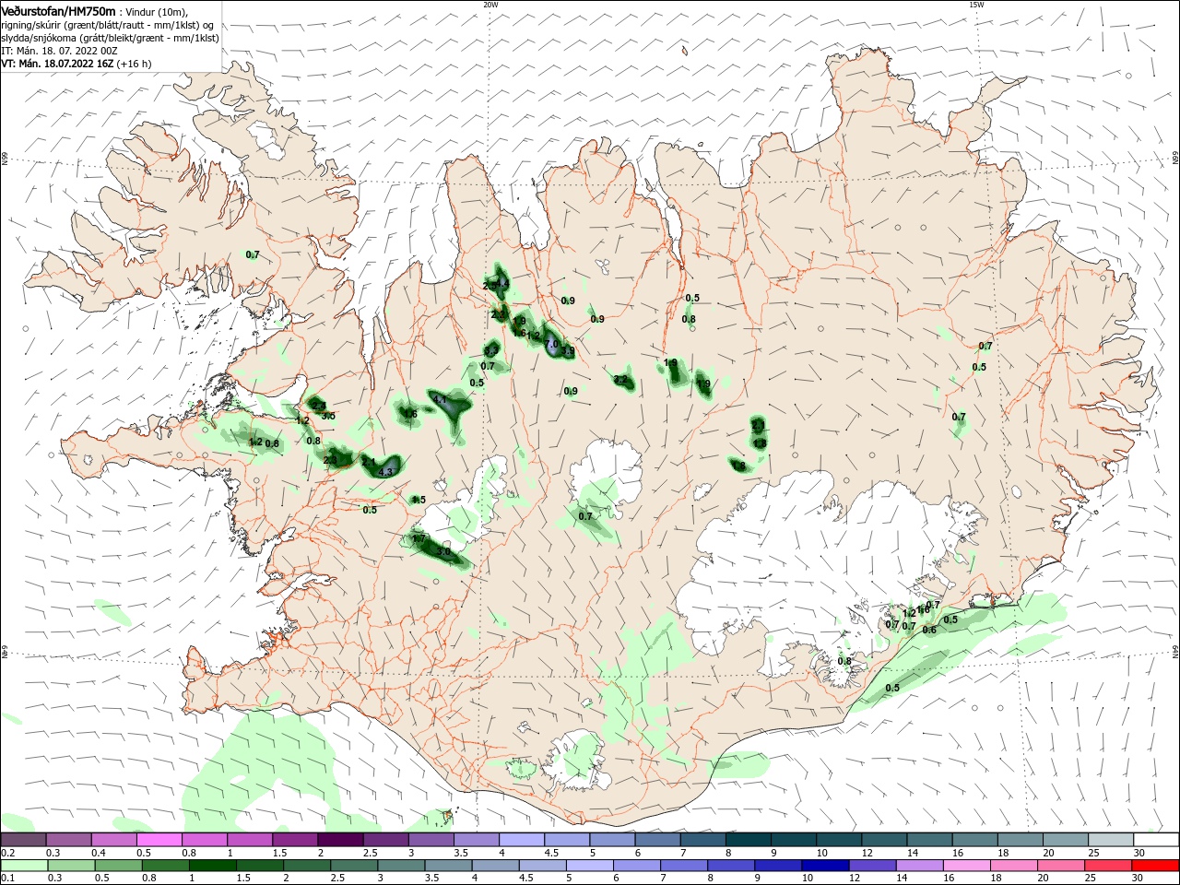Click the '4.3' precipitation value on the map
The height and width of the screenshot is (885, 1180).
(x=386, y=472)
